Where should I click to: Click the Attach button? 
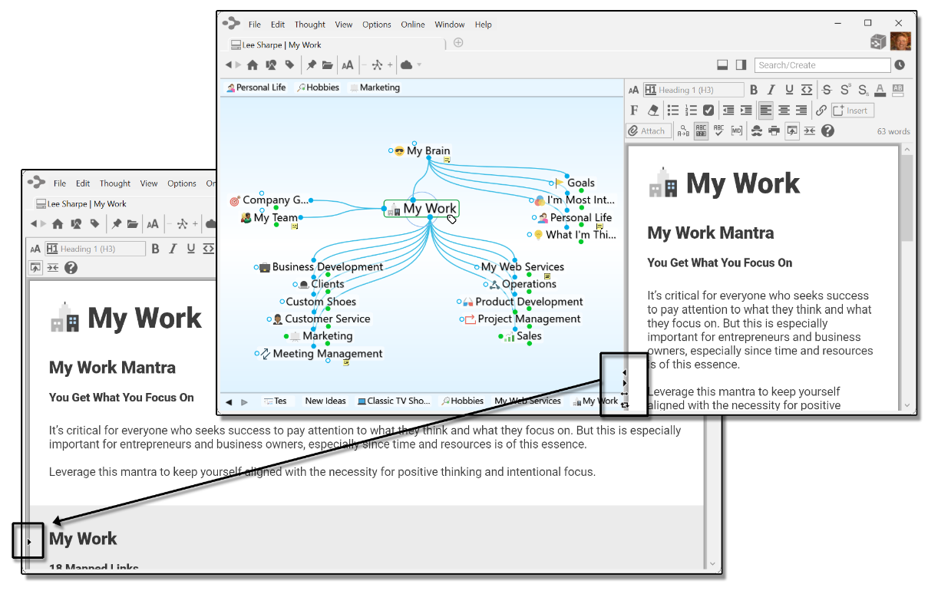tap(647, 131)
